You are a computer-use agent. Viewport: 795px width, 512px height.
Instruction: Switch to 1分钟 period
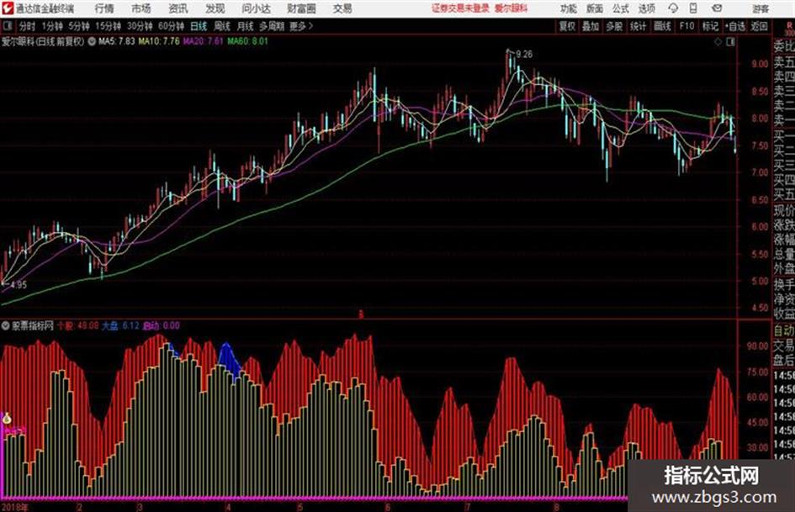[52, 26]
